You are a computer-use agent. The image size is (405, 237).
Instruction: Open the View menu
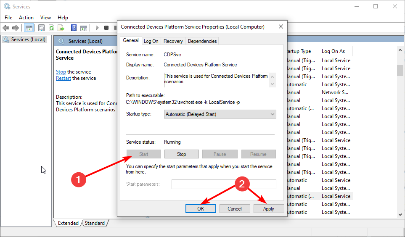point(45,18)
